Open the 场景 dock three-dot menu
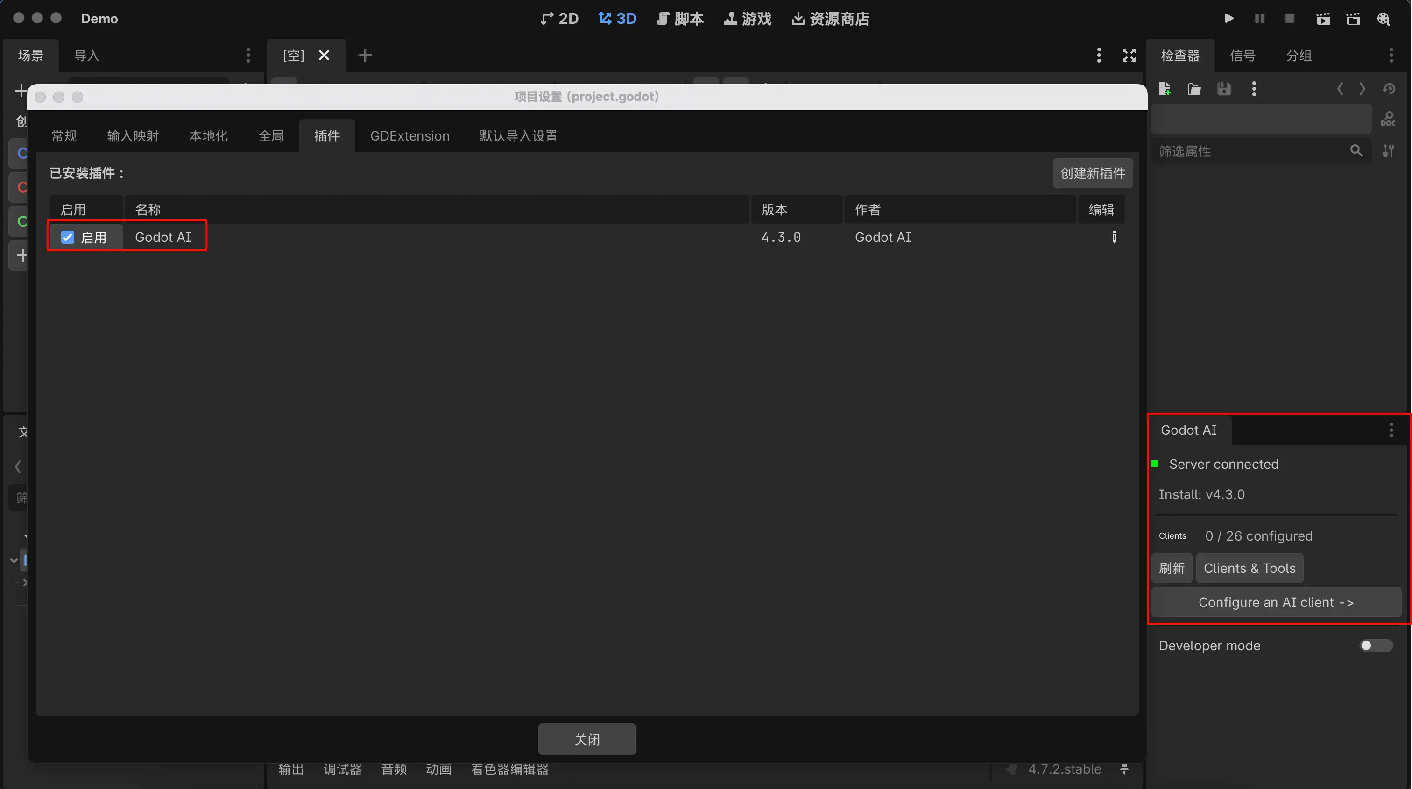The width and height of the screenshot is (1412, 789). click(x=248, y=55)
